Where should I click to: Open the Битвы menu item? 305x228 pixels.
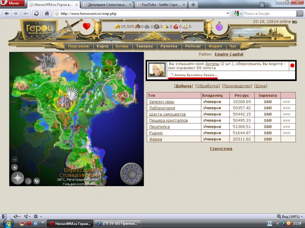pos(122,46)
